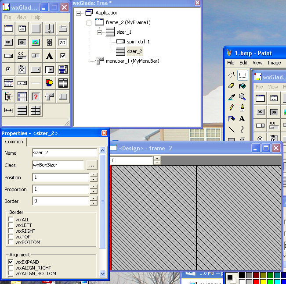The image size is (286, 284).
Task: Click the '...' button beside Class field
Action: [91, 165]
